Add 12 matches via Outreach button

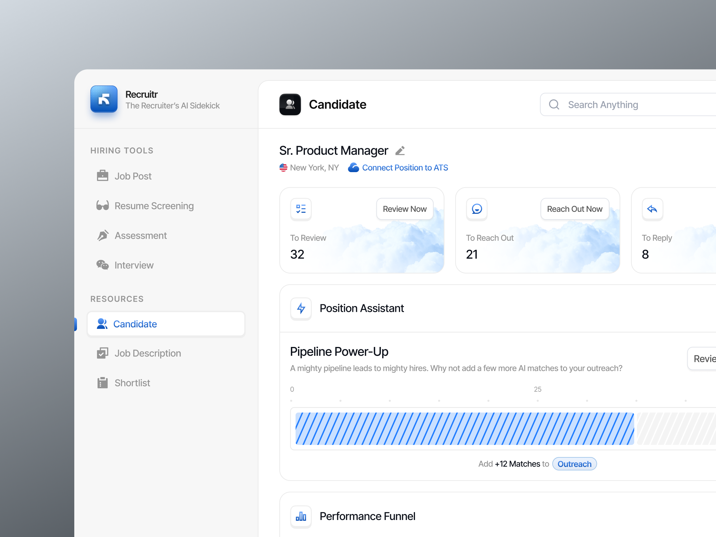574,464
